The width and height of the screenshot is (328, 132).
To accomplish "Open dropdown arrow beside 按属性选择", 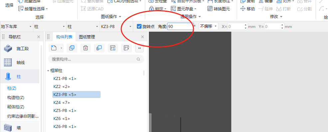I will pyautogui.click(x=47, y=9).
